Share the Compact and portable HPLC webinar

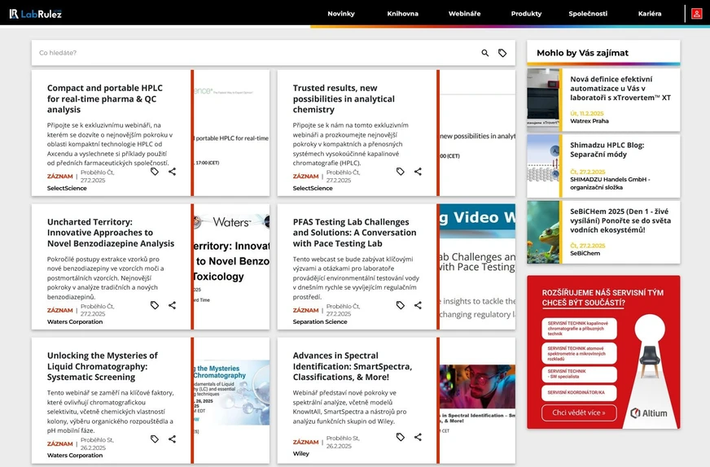pyautogui.click(x=172, y=172)
